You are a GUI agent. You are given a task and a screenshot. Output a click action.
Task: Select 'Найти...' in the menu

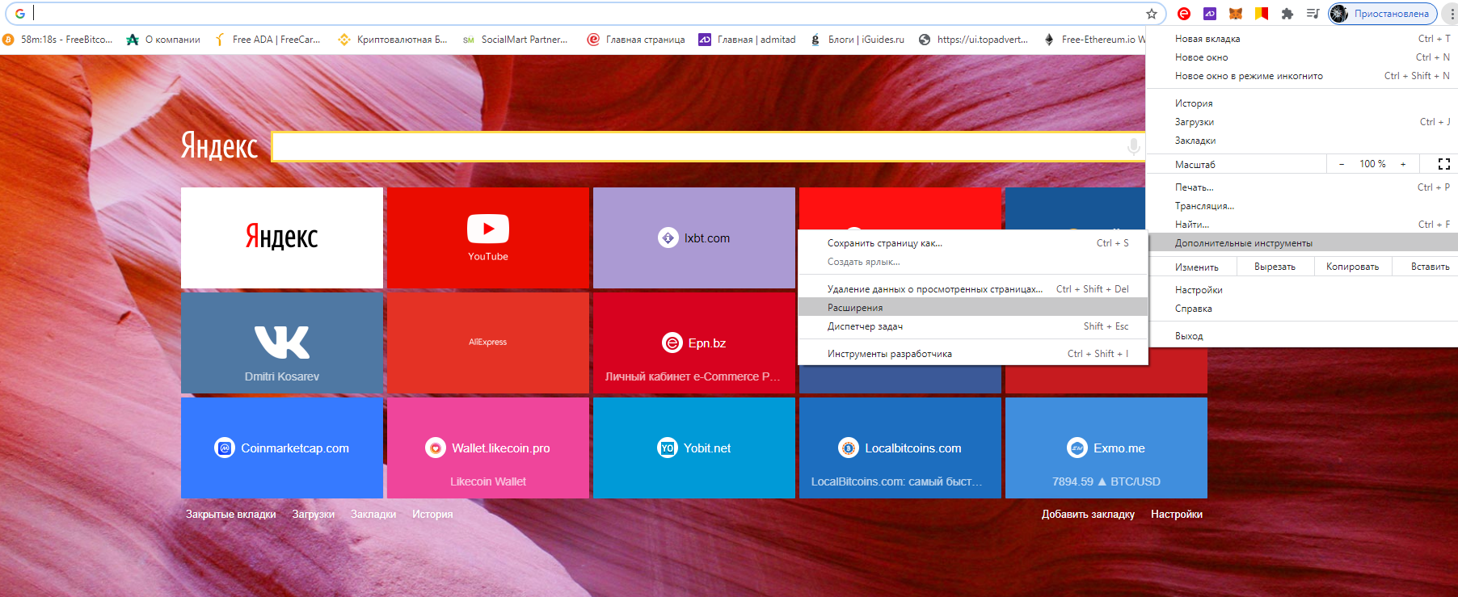(1302, 225)
